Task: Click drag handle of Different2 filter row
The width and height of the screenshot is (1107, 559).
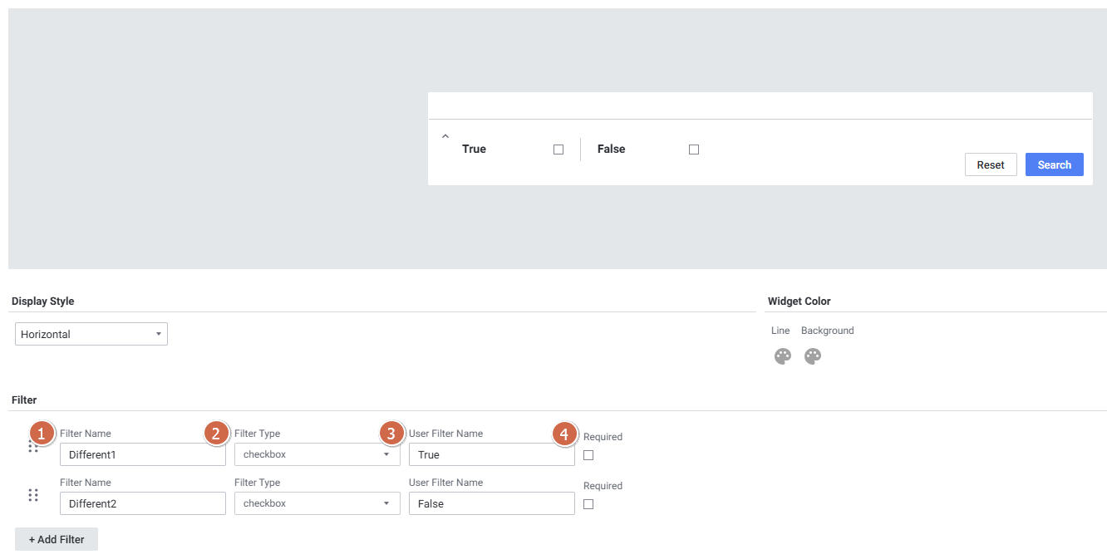Action: [33, 495]
